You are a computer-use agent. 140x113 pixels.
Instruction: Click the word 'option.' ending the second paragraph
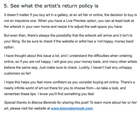(9, 47)
